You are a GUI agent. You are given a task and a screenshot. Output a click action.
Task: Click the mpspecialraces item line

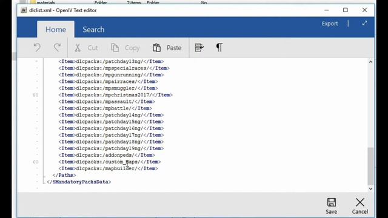114,68
